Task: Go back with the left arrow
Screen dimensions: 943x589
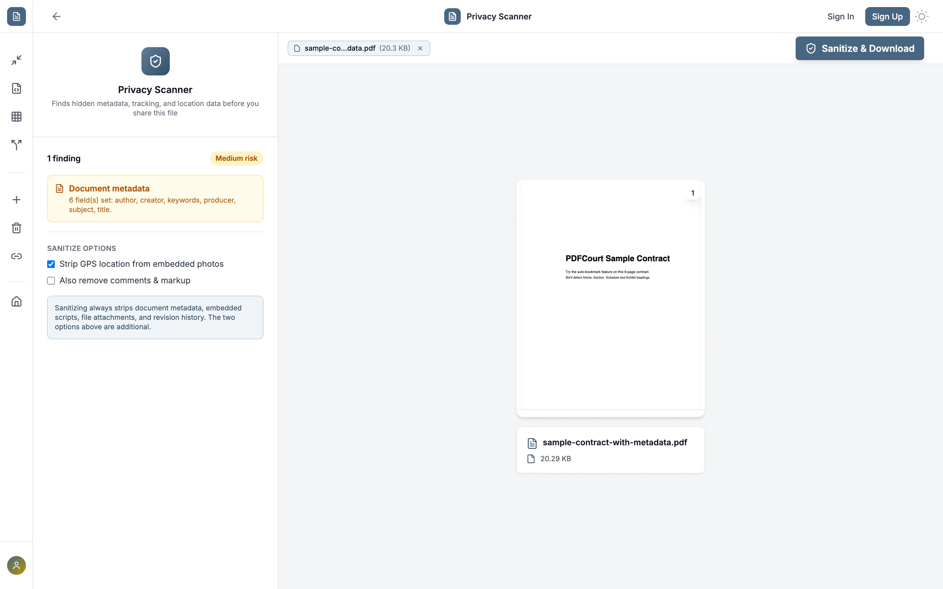Action: 57,16
